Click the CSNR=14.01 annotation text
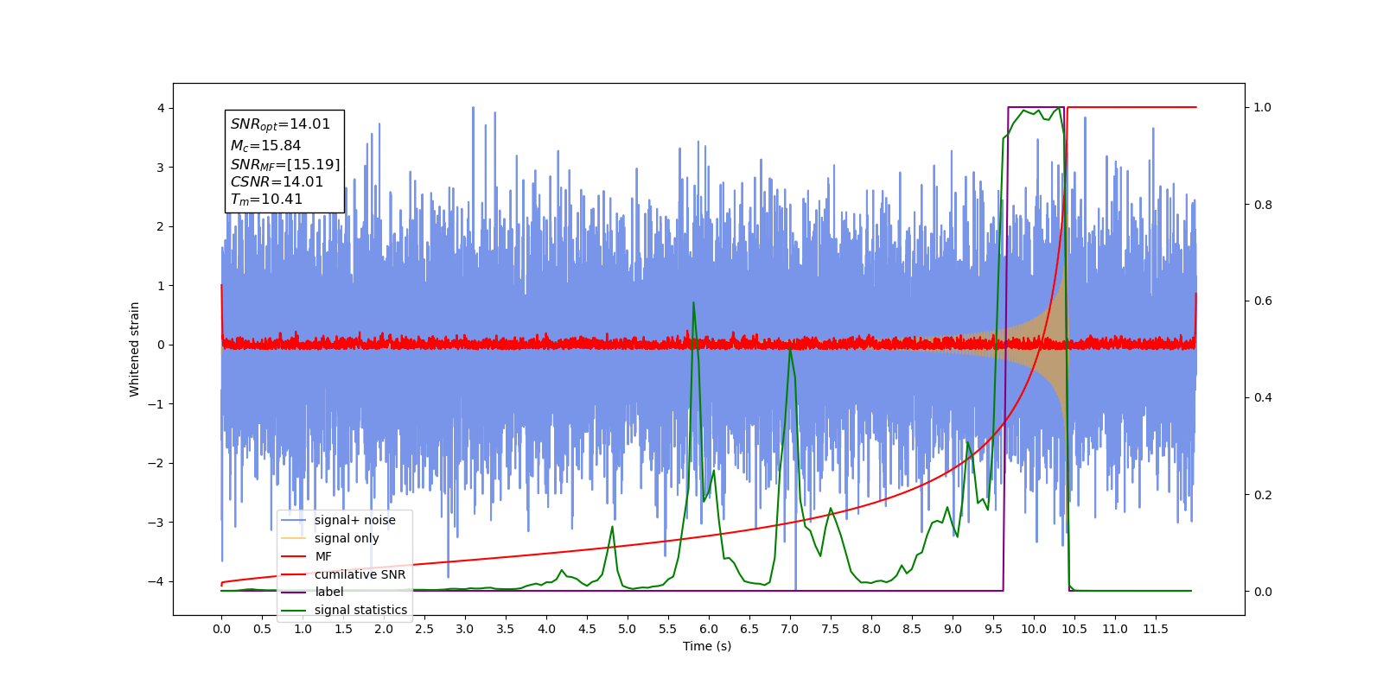Screen dimensions: 1383x691 point(277,182)
